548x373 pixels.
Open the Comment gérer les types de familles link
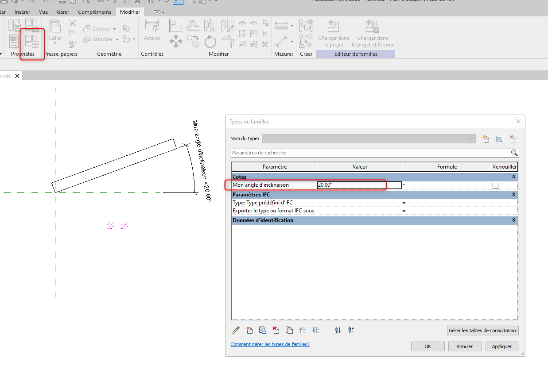coord(270,344)
